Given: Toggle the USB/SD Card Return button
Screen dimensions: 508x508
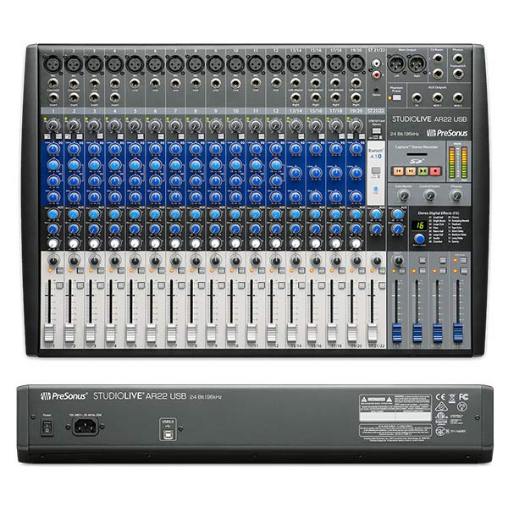Looking at the screenshot, I should tap(376, 131).
